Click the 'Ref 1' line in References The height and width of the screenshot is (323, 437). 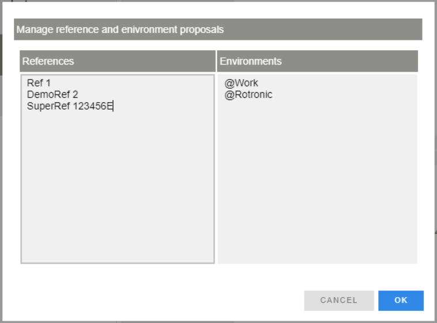(x=39, y=83)
